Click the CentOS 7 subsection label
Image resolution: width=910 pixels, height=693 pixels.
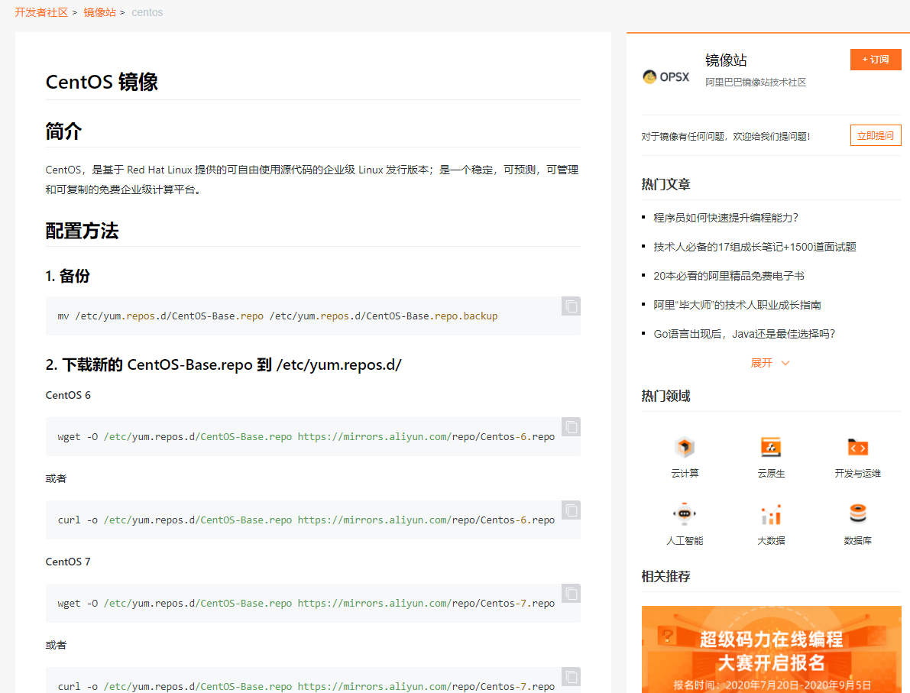68,562
